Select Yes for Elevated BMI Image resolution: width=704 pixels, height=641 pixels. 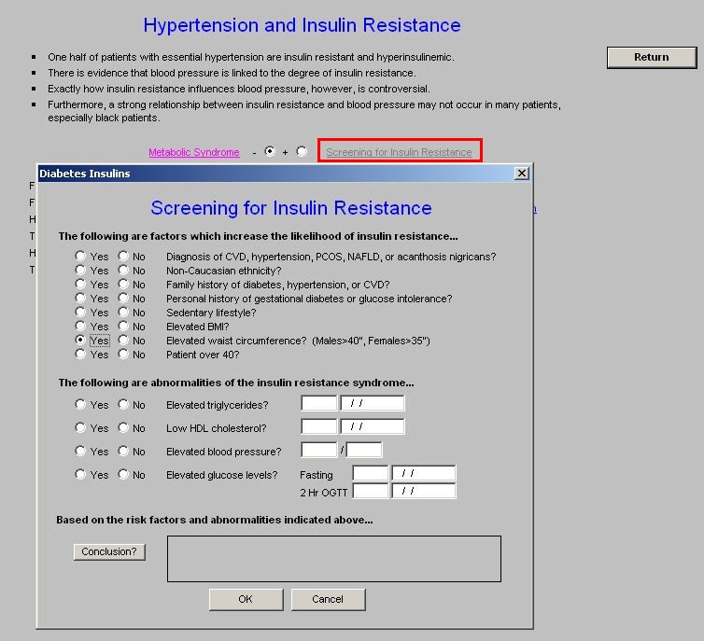[x=80, y=327]
